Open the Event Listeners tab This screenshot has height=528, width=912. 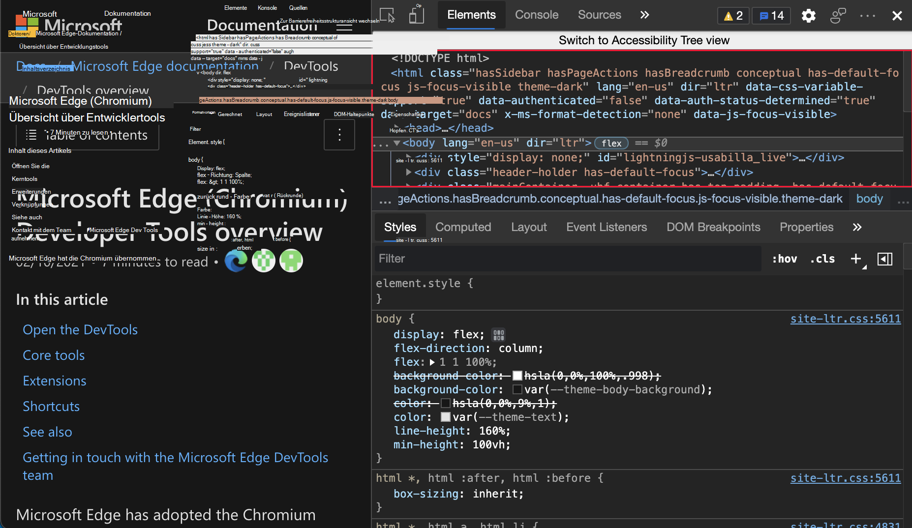click(x=607, y=227)
